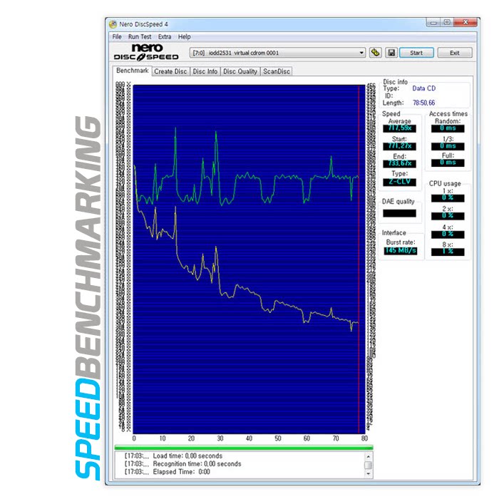Screen dimensions: 499x499
Task: Click the Recognition time log entry
Action: pos(182,464)
